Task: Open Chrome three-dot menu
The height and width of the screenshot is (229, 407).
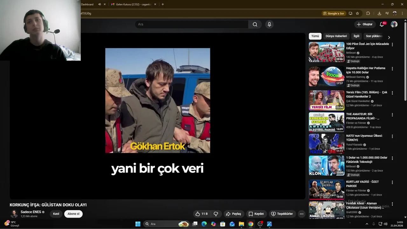Action: click(x=402, y=13)
